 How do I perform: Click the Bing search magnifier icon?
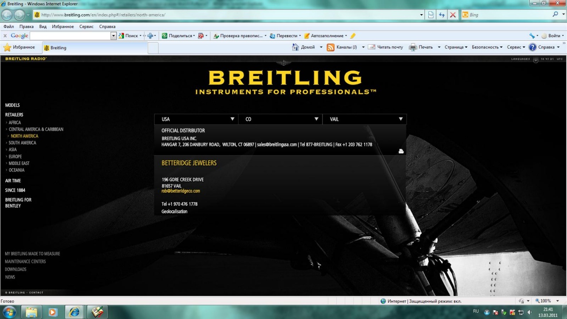click(555, 15)
